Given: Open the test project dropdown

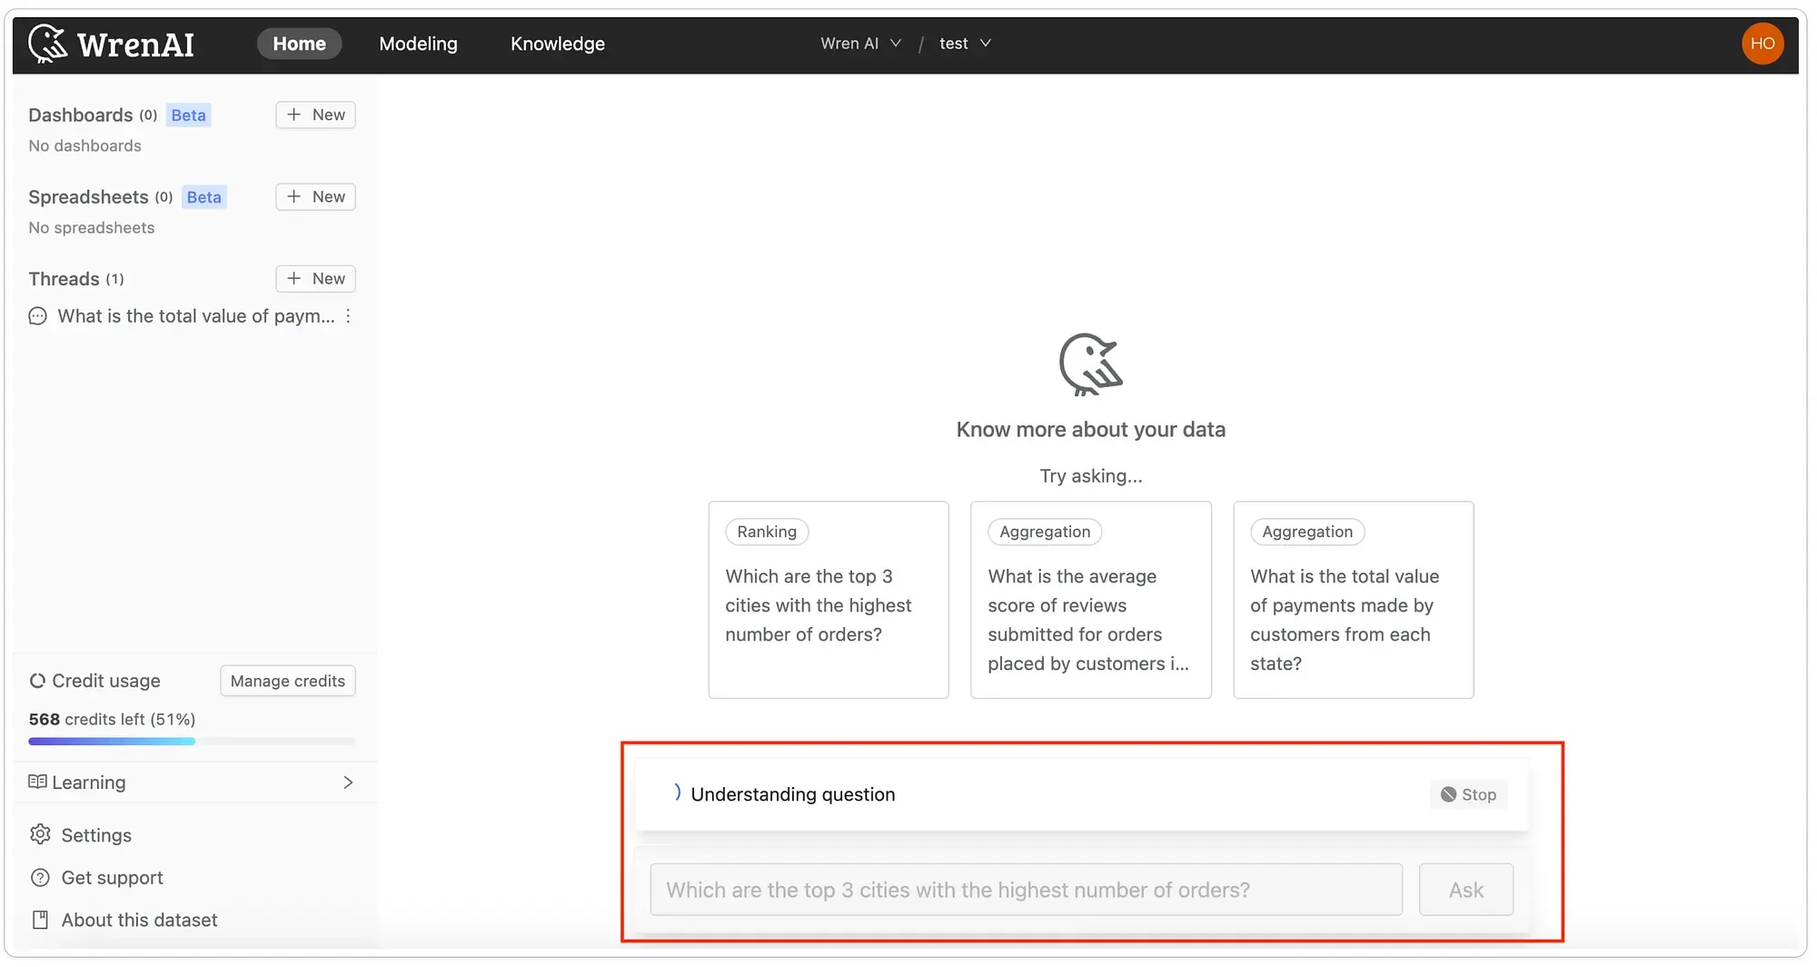Looking at the screenshot, I should [965, 44].
